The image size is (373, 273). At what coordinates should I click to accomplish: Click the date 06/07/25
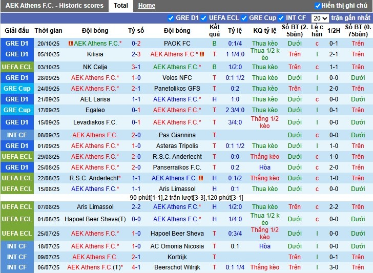(x=48, y=267)
